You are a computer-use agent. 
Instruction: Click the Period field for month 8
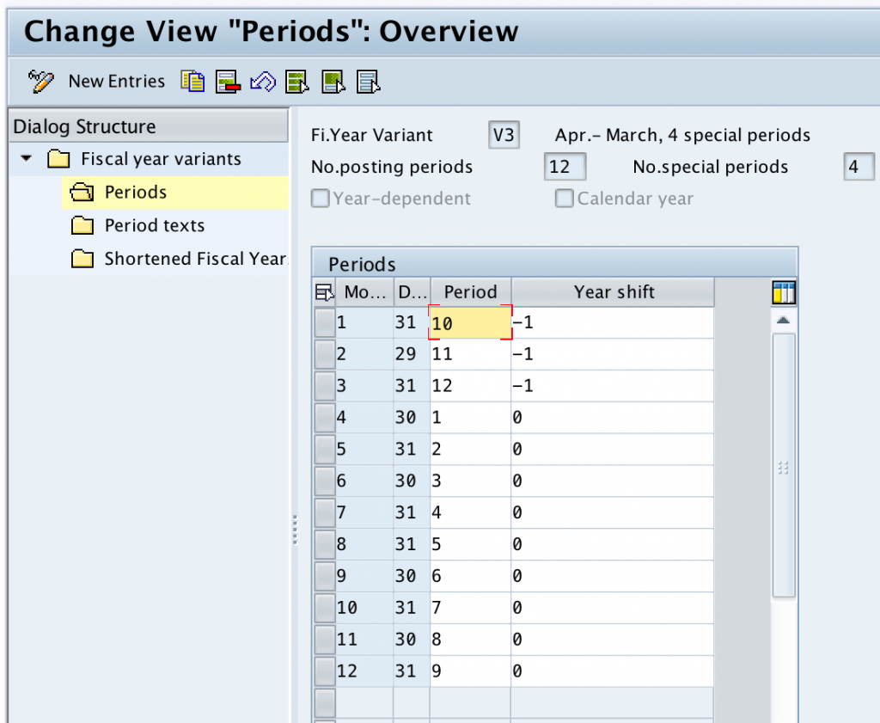tap(470, 544)
